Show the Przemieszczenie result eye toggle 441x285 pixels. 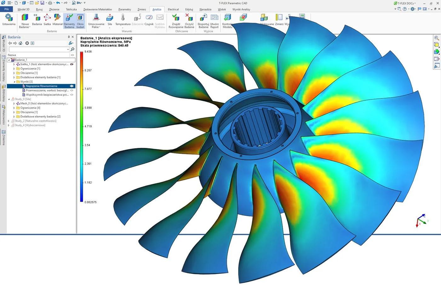72,90
